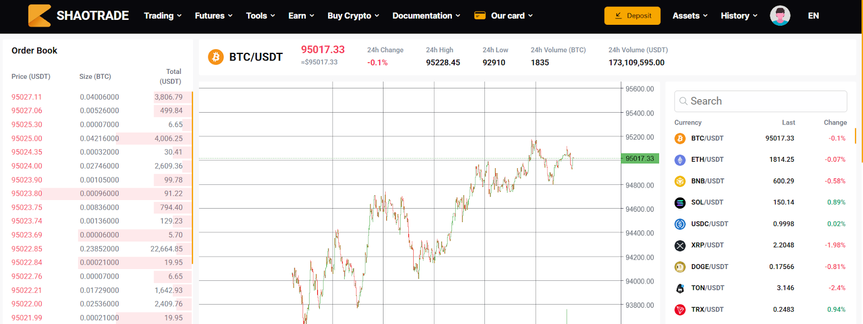The height and width of the screenshot is (324, 863).
Task: Open the Documentation dropdown menu
Action: pyautogui.click(x=427, y=16)
